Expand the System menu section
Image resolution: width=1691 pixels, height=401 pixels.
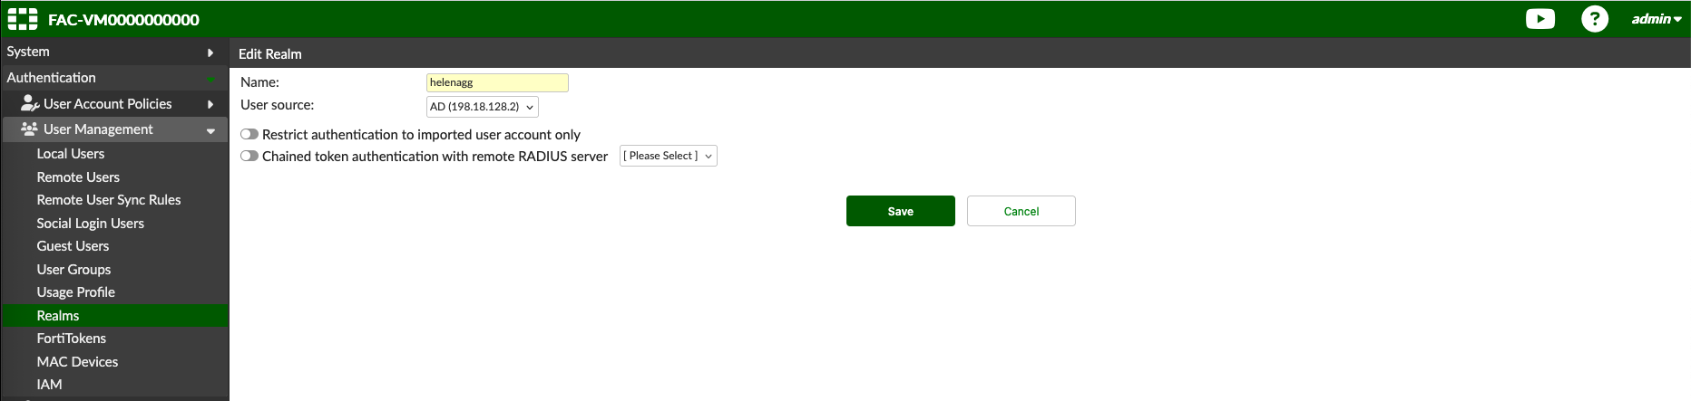coord(210,53)
